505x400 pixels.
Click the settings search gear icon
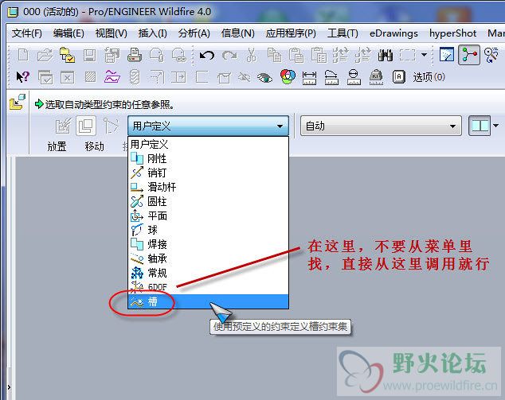pyautogui.click(x=491, y=55)
